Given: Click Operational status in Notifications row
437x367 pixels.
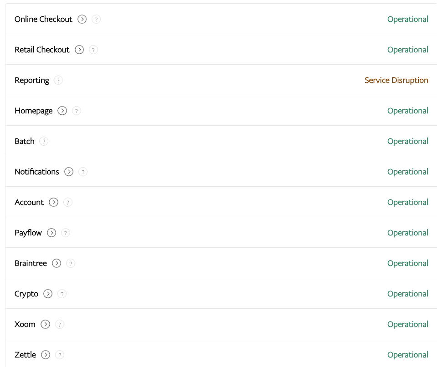Looking at the screenshot, I should (408, 172).
